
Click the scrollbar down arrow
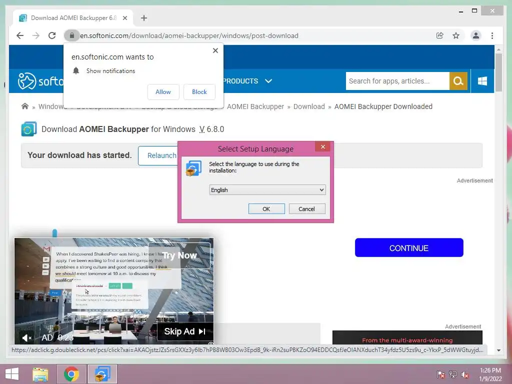[x=498, y=350]
